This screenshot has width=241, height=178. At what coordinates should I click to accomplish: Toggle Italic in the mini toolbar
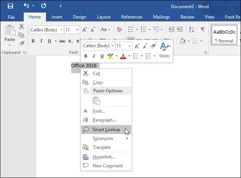[x=94, y=56]
